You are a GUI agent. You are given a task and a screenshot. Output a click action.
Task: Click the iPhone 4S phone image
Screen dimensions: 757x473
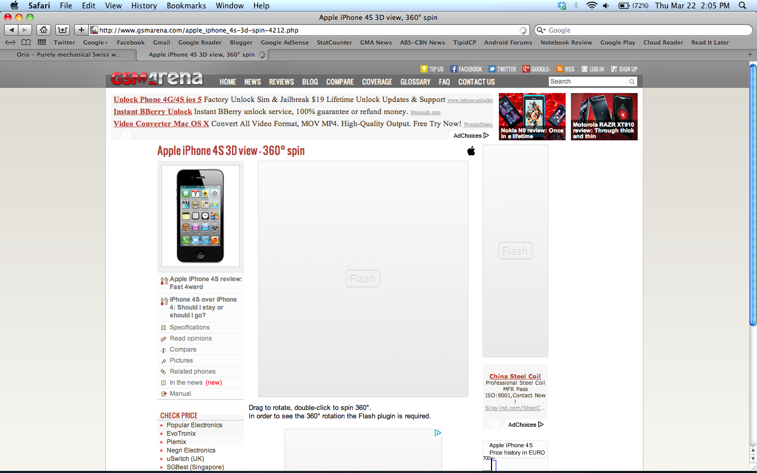point(200,216)
